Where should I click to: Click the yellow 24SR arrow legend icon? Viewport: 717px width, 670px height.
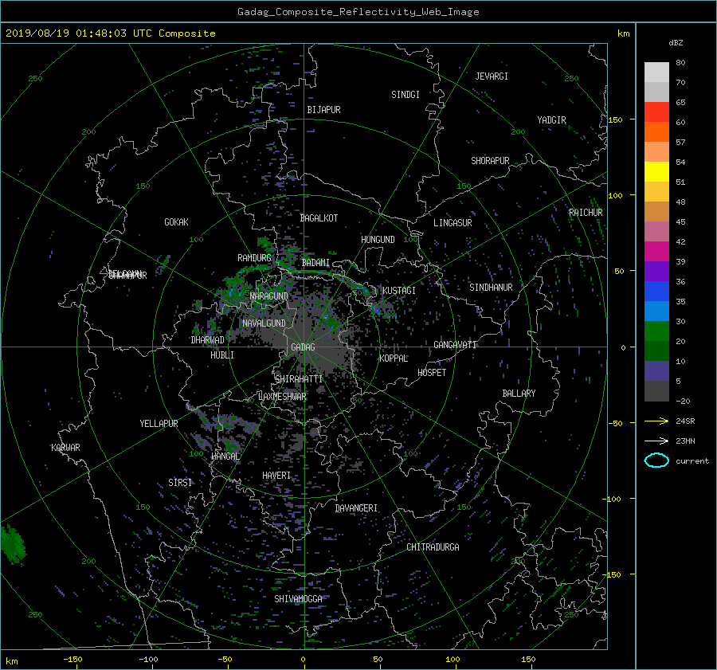(656, 421)
